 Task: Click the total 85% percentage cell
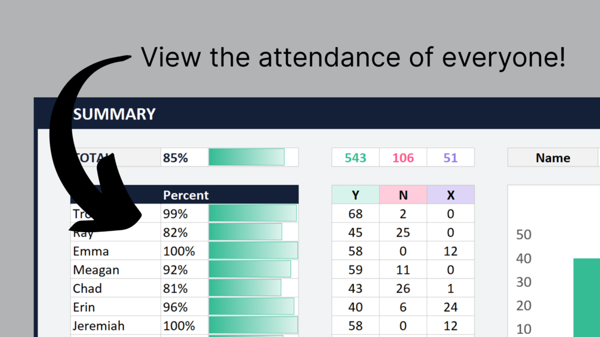[x=184, y=157]
